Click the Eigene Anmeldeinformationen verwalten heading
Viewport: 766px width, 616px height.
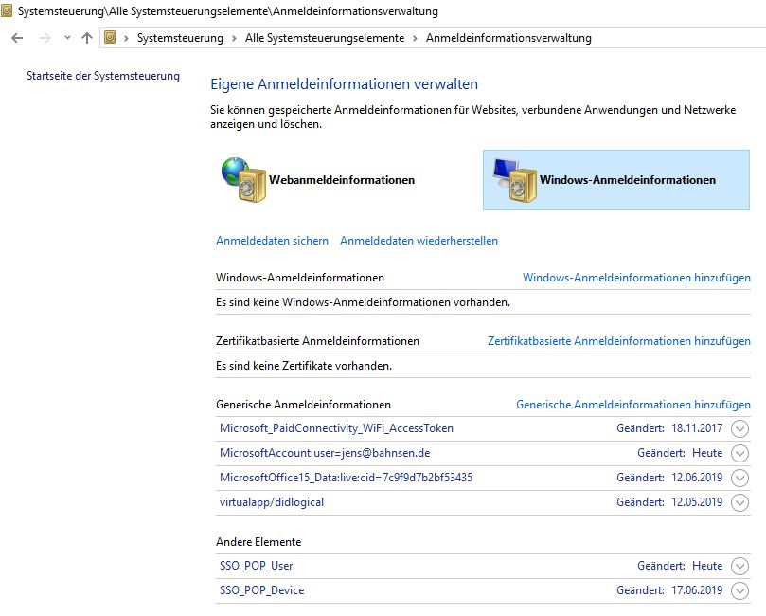(344, 84)
